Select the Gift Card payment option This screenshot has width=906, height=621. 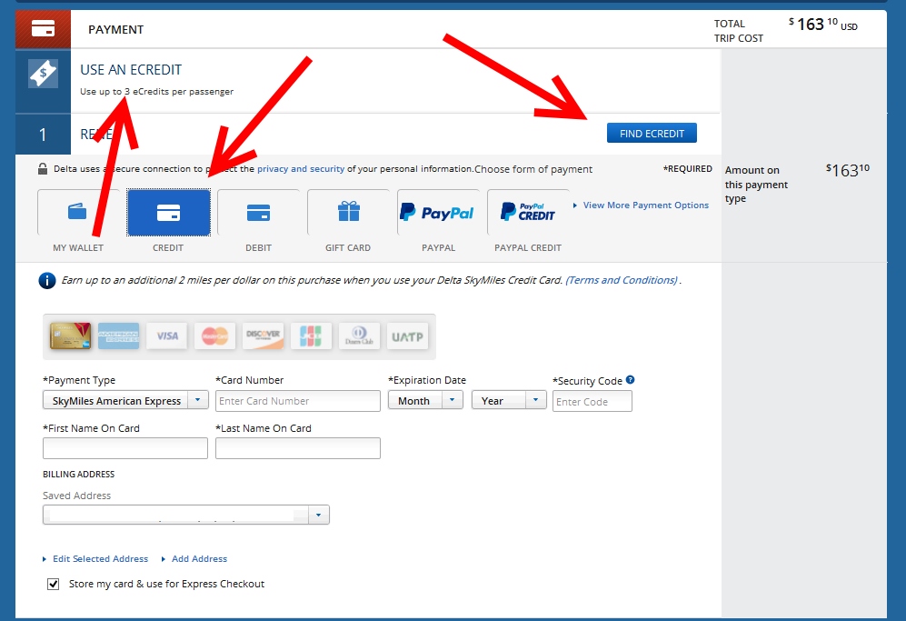[348, 213]
